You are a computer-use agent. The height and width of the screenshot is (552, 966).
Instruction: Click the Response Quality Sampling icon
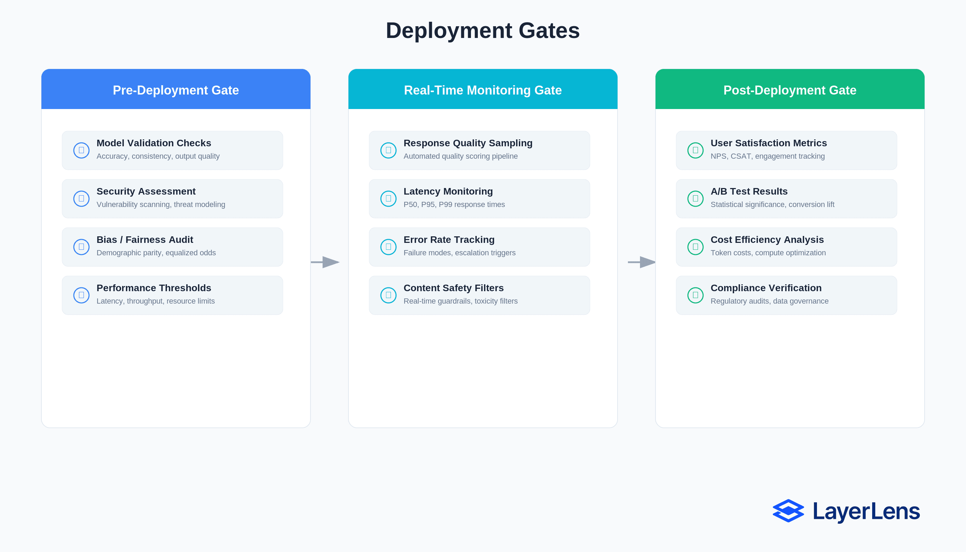click(388, 150)
